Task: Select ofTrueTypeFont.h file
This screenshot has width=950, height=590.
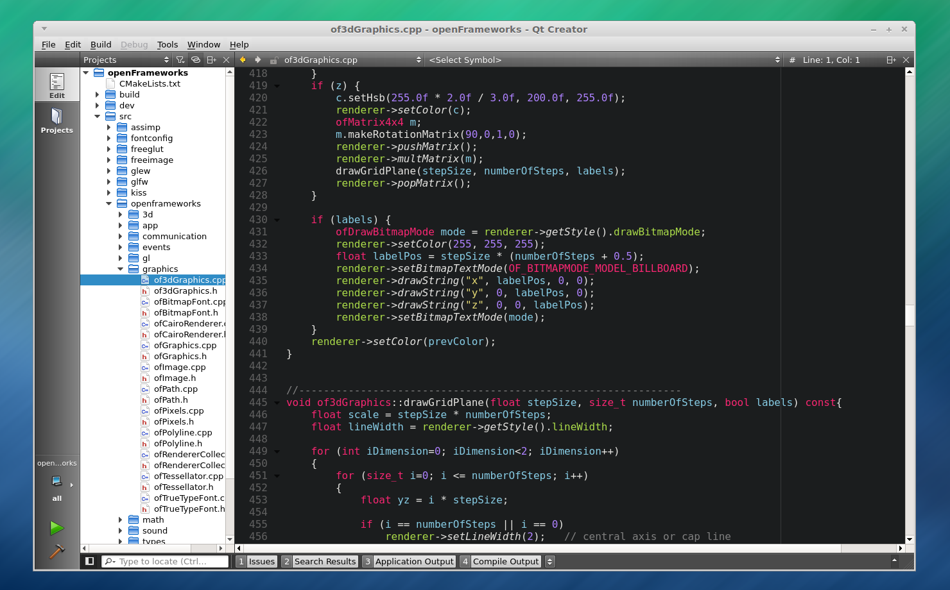Action: pos(189,509)
